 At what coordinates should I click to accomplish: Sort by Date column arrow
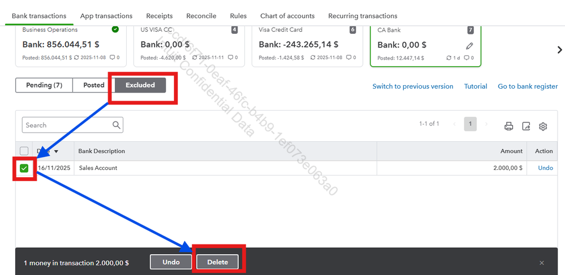coord(56,151)
